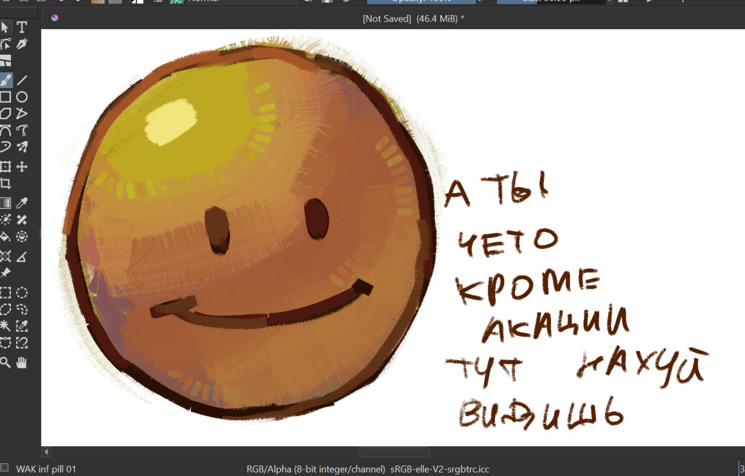
Task: Select the Select Shapes arrow tool
Action: coord(5,27)
